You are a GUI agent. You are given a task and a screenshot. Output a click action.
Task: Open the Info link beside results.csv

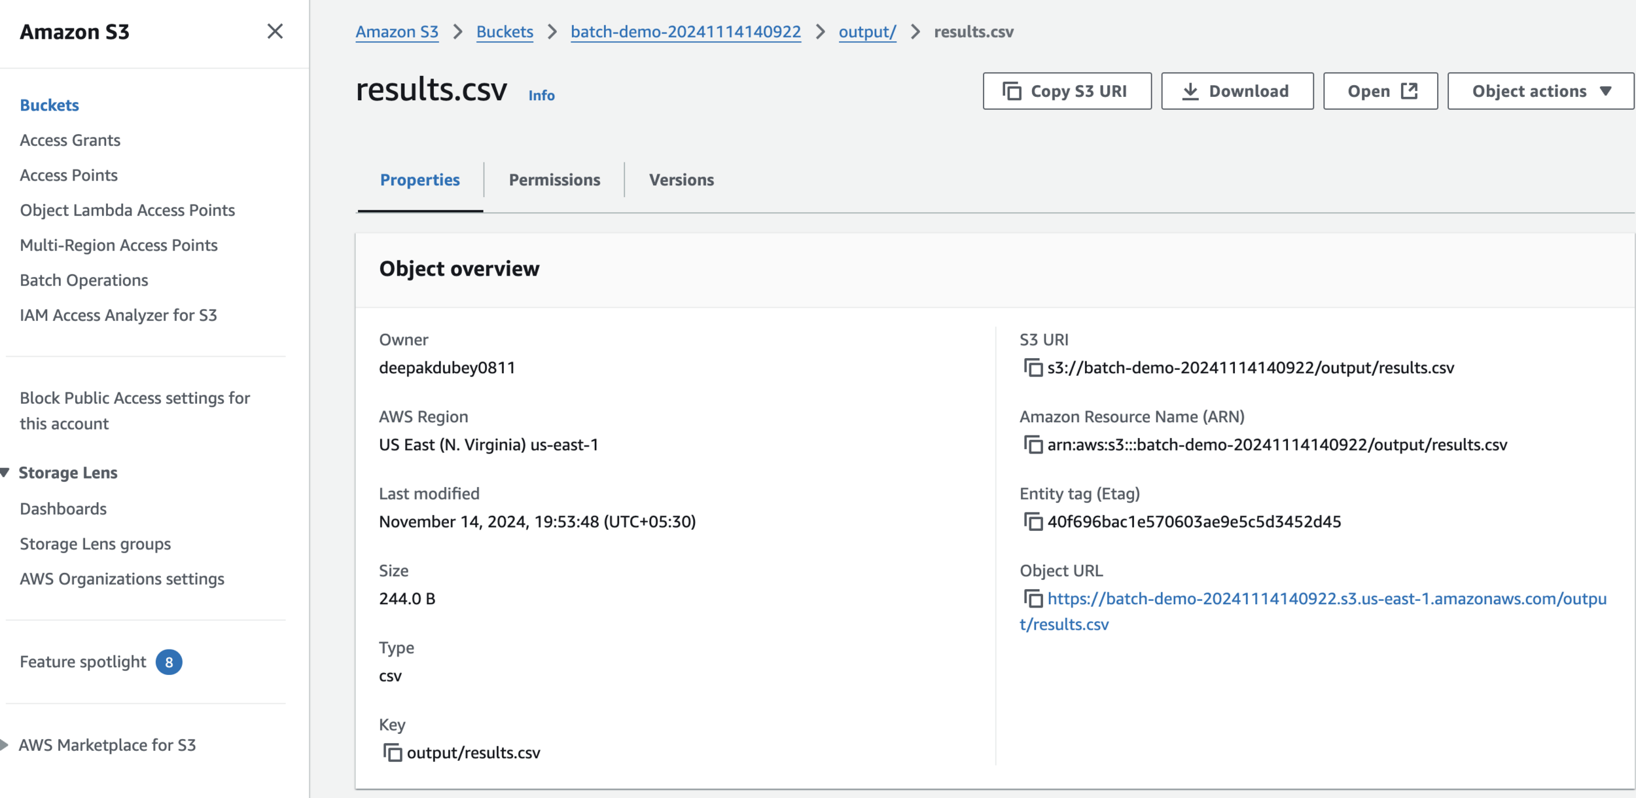coord(541,96)
